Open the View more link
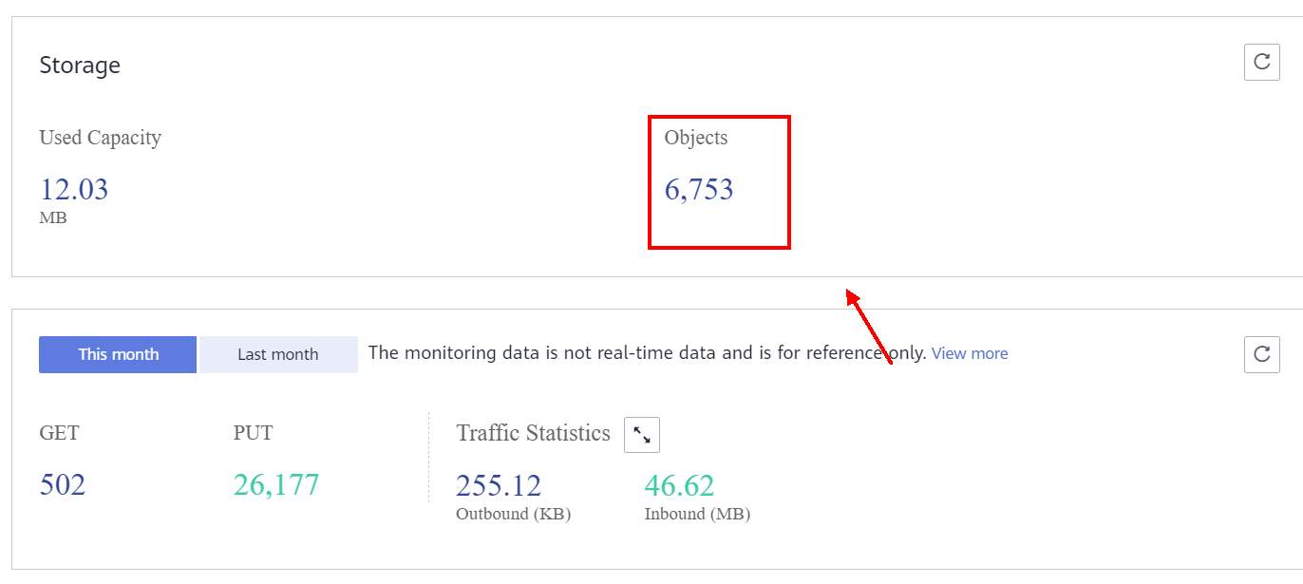 (969, 353)
